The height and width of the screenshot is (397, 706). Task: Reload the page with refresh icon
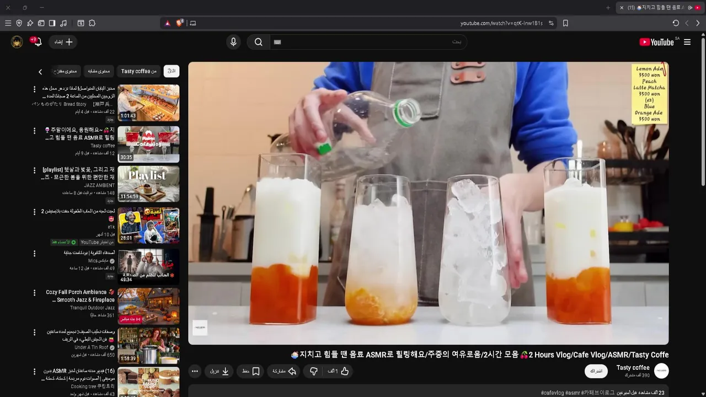point(676,23)
